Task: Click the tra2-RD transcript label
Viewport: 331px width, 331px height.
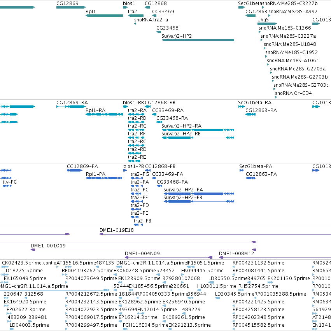Action: [x=137, y=149]
